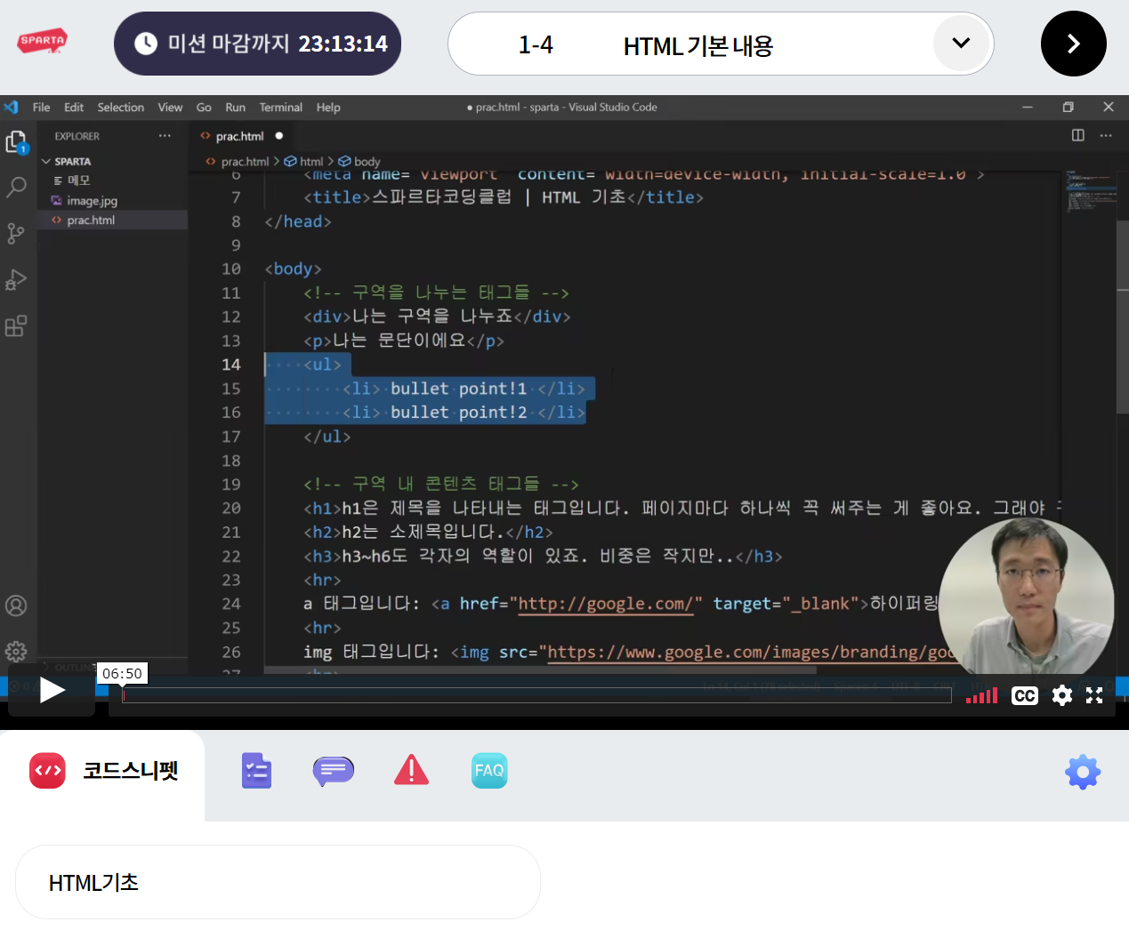Click body element in breadcrumb

click(x=367, y=162)
